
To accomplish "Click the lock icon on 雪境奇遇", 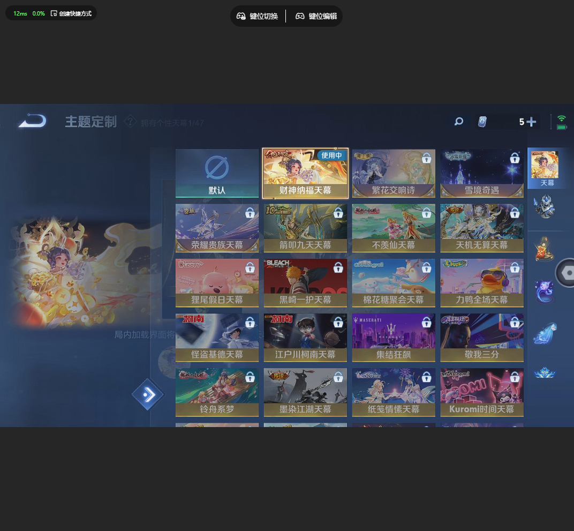I will [515, 158].
